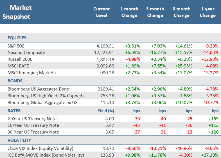Click the 2-Year yield value 4.03
Screen dimensions: 221x158
click(109, 119)
